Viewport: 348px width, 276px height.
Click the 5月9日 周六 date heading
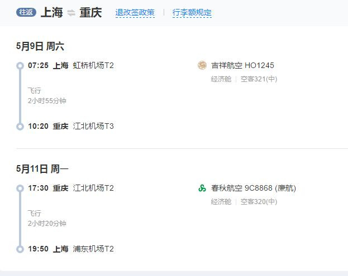[x=40, y=46]
